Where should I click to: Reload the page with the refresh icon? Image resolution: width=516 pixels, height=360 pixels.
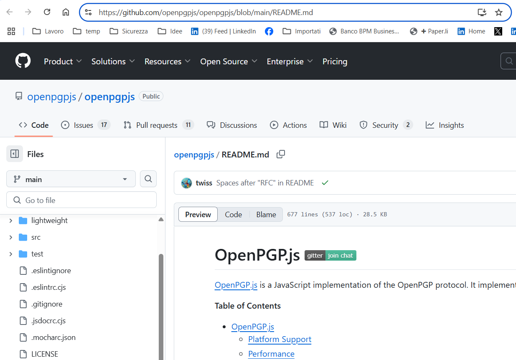pos(47,12)
